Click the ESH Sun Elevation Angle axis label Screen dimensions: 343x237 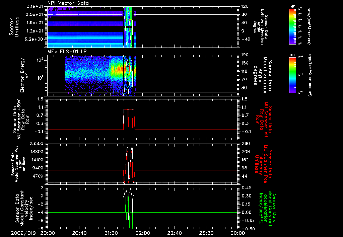[260, 27]
